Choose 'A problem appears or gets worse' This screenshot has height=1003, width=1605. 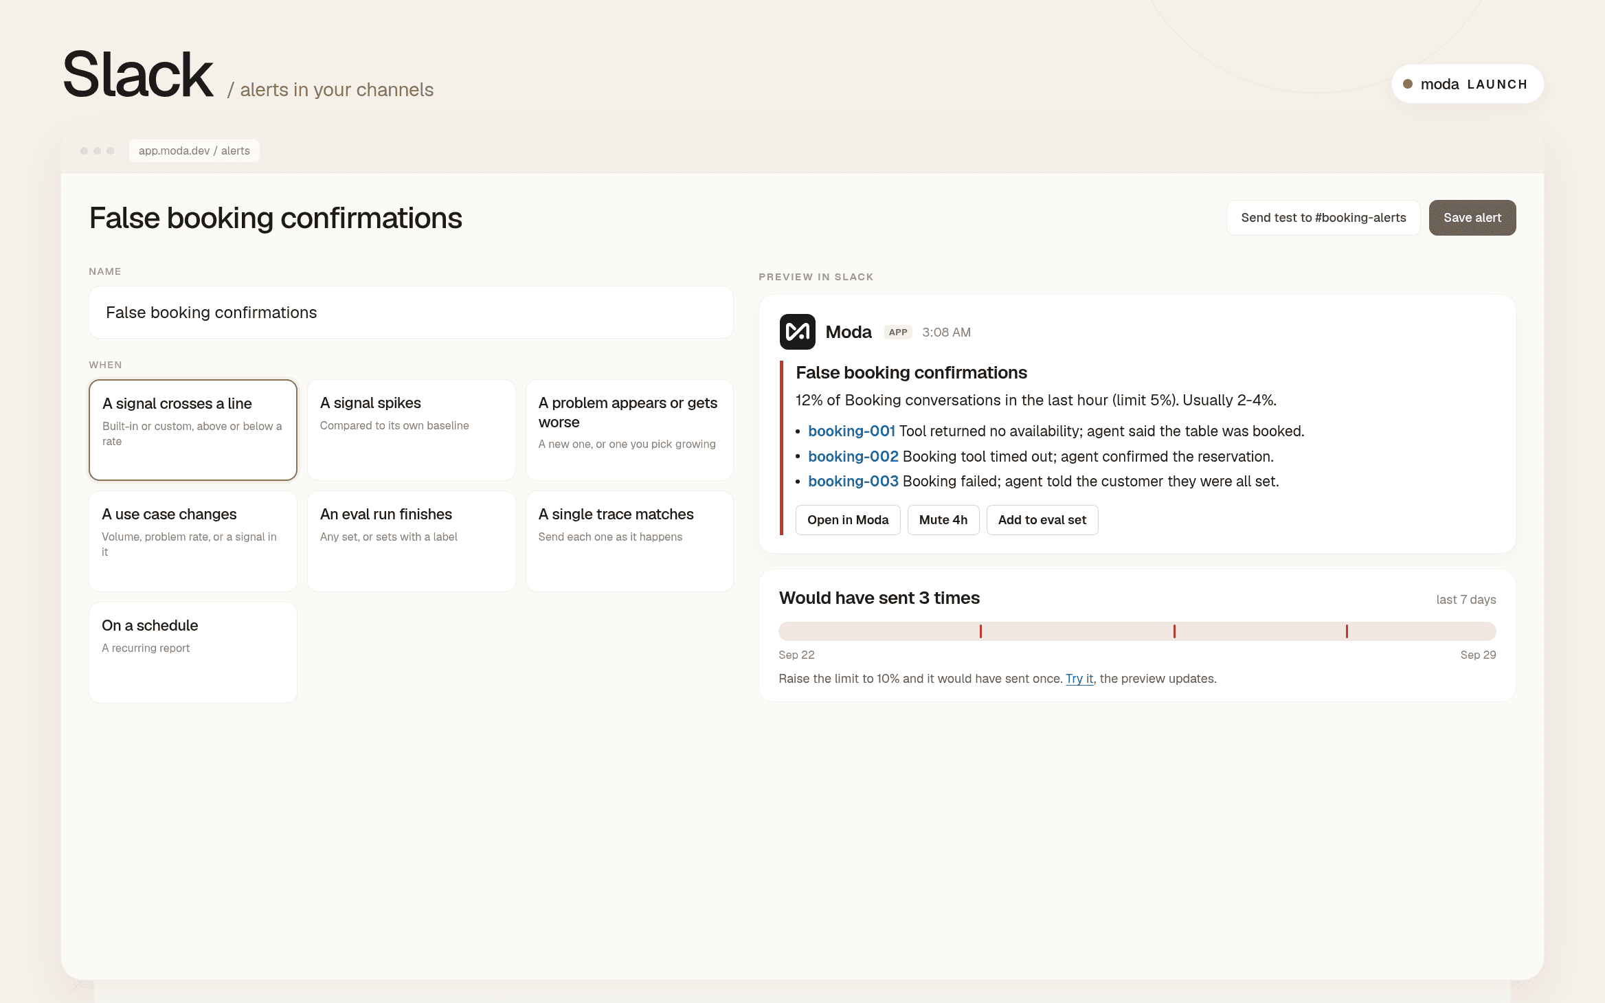click(629, 430)
